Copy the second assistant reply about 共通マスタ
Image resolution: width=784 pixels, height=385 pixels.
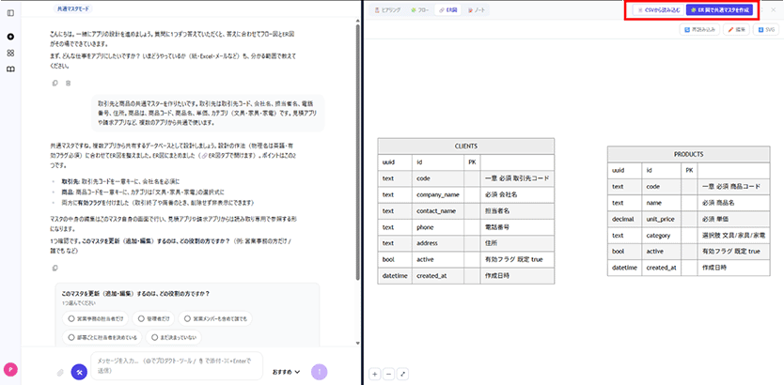pyautogui.click(x=55, y=269)
